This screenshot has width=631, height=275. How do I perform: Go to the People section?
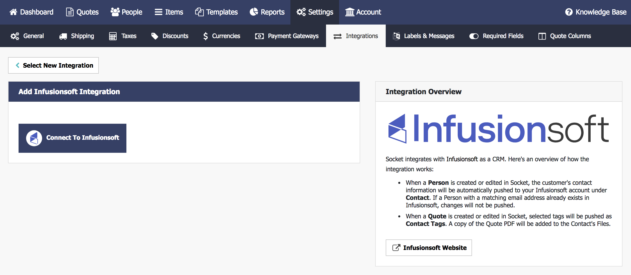tap(126, 12)
